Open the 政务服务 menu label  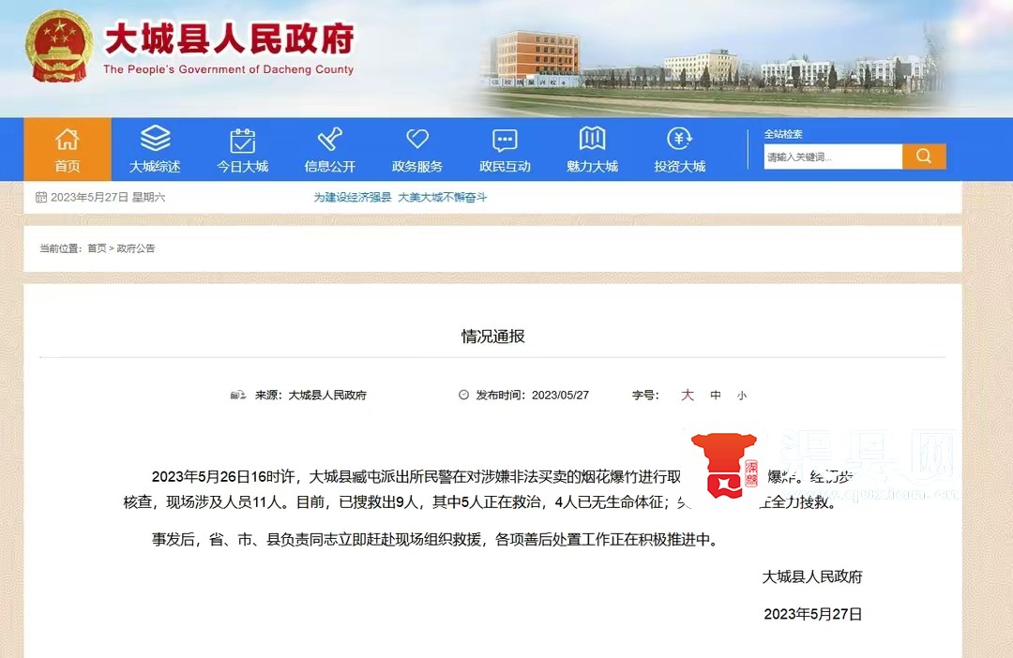(x=417, y=167)
